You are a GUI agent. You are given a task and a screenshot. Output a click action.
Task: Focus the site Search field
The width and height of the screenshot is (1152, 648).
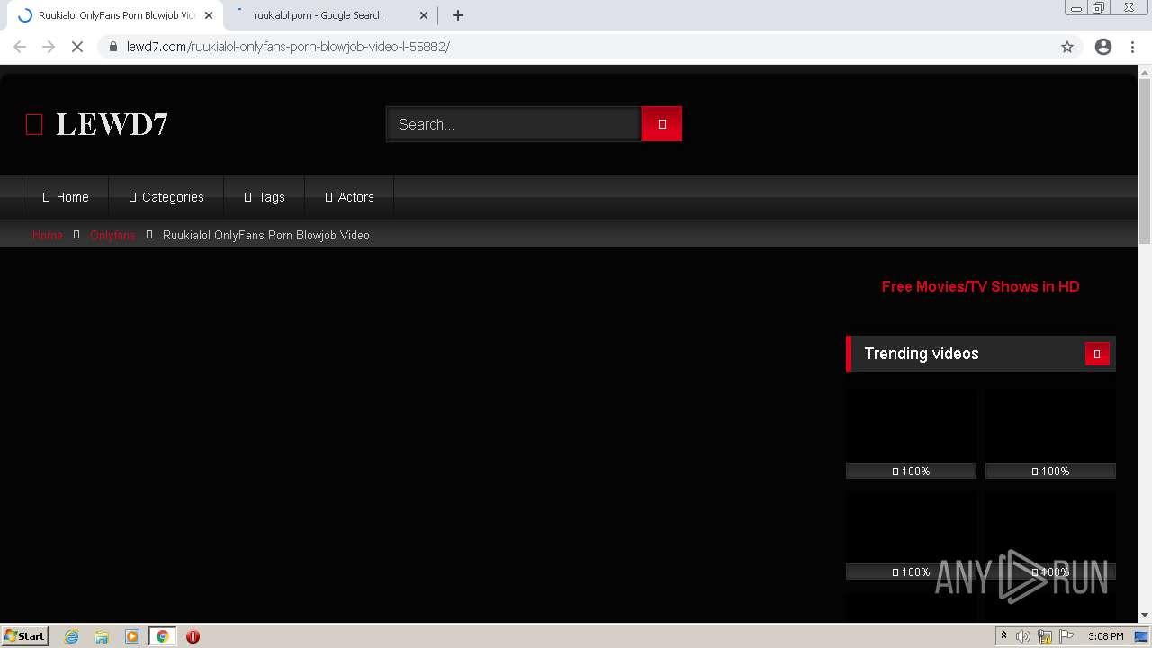point(514,124)
